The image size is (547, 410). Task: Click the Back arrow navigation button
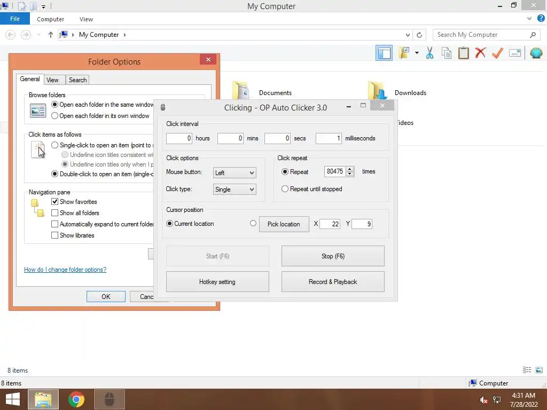tap(11, 35)
